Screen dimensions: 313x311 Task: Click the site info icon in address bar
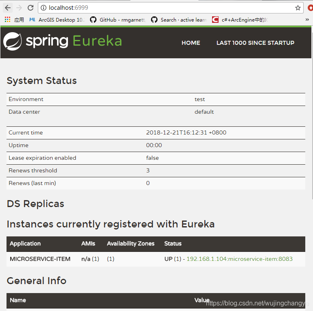point(43,8)
